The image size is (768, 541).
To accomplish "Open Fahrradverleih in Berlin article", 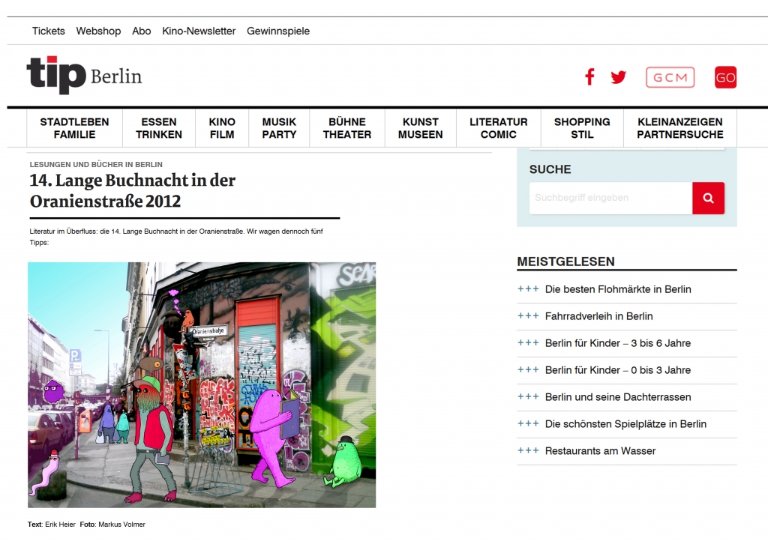I will (598, 316).
